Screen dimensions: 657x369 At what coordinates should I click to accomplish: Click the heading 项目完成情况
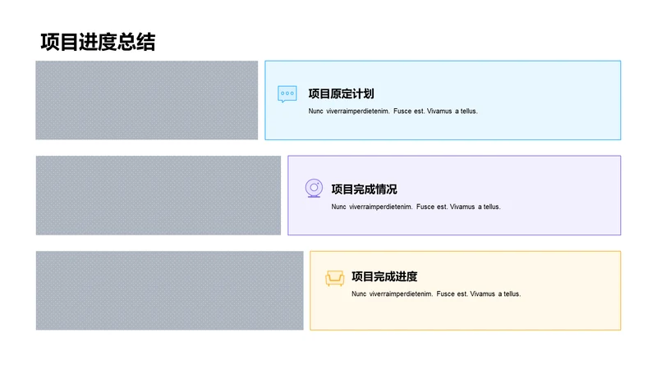click(364, 189)
